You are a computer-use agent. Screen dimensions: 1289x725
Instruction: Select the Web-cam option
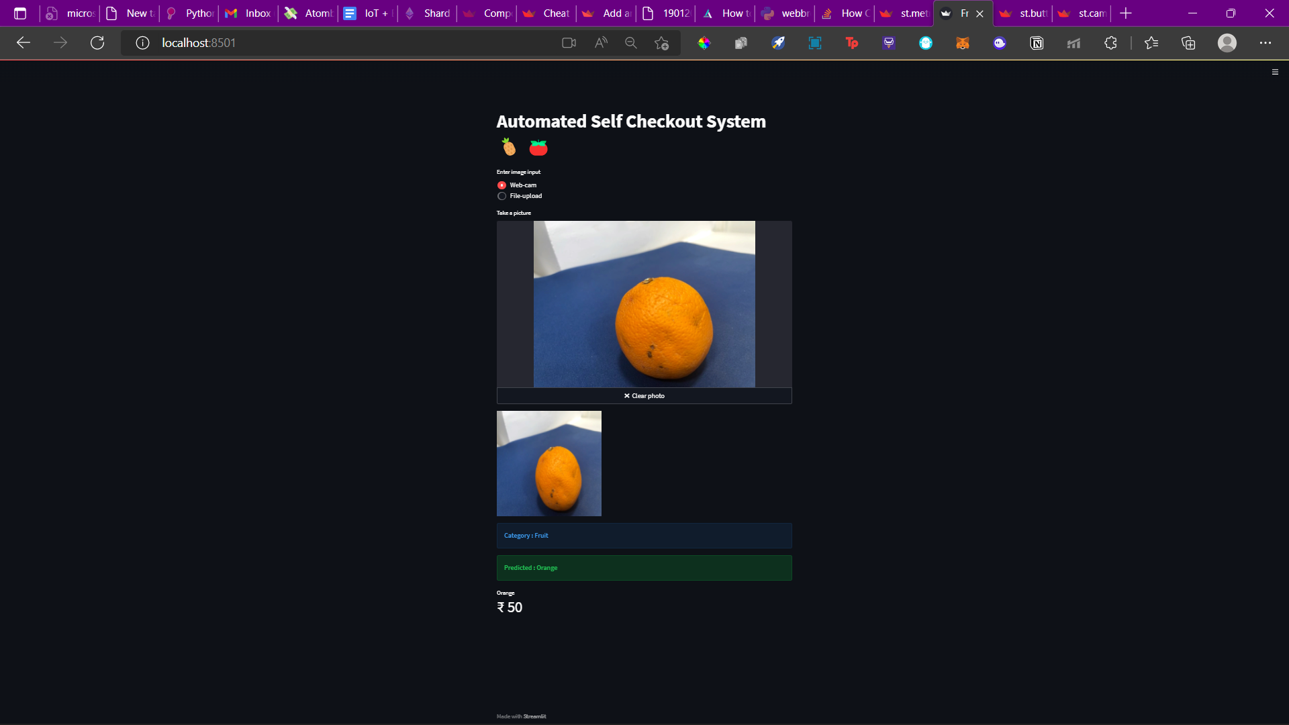point(502,185)
